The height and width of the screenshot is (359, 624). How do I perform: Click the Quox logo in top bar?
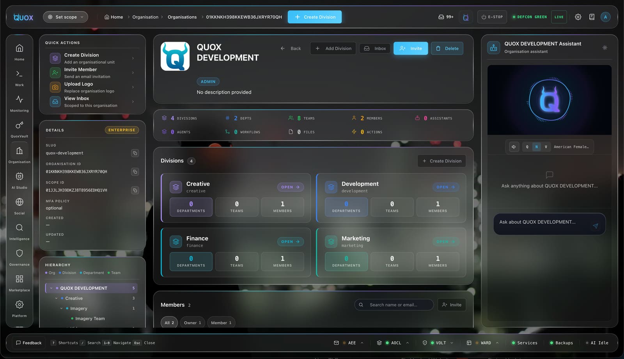[23, 17]
